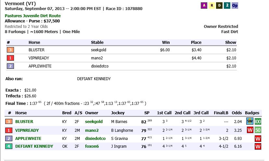Click the 'Op' race badge
Screen dimensions: 269x161
pos(235,6)
